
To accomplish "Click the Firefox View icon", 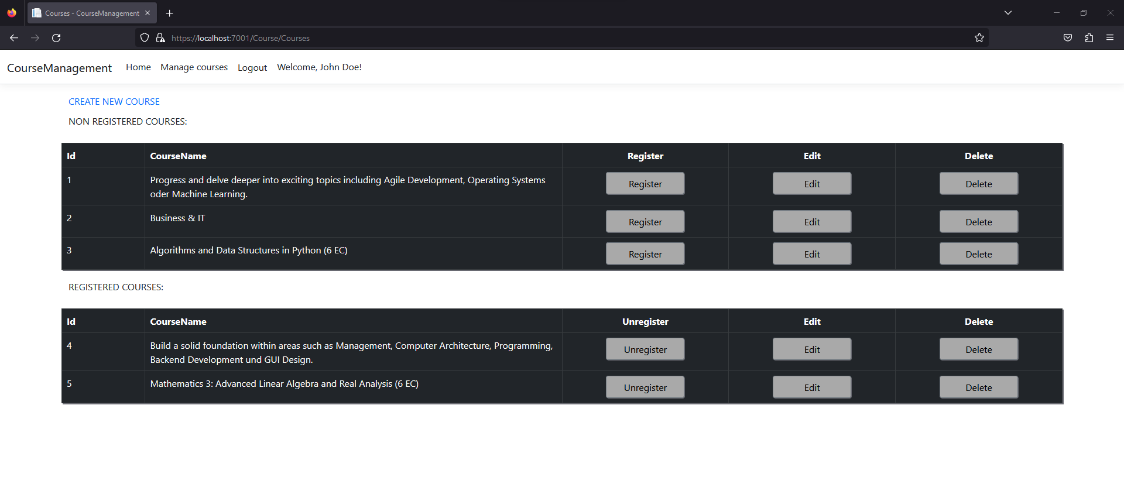I will [x=12, y=13].
